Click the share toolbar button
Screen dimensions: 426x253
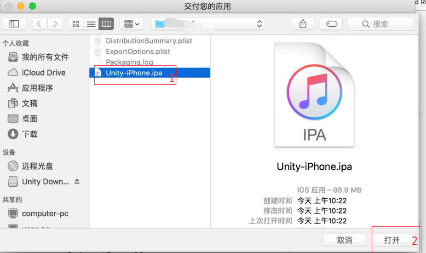pos(303,24)
